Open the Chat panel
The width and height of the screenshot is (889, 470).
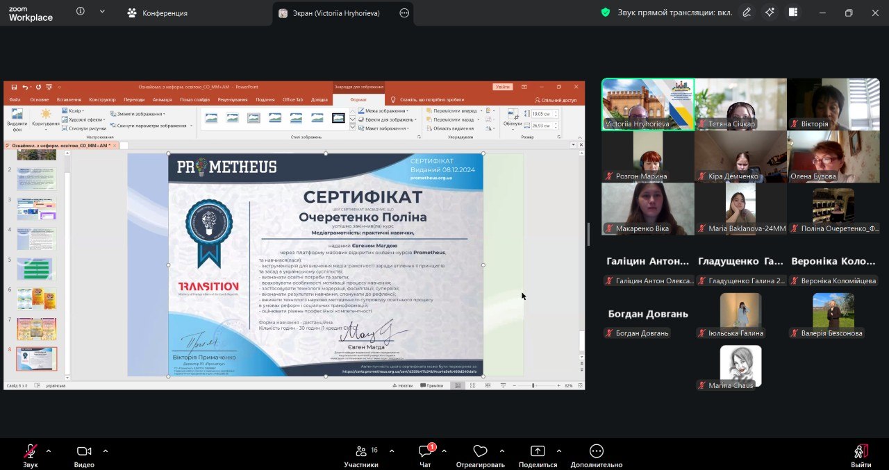click(x=426, y=451)
